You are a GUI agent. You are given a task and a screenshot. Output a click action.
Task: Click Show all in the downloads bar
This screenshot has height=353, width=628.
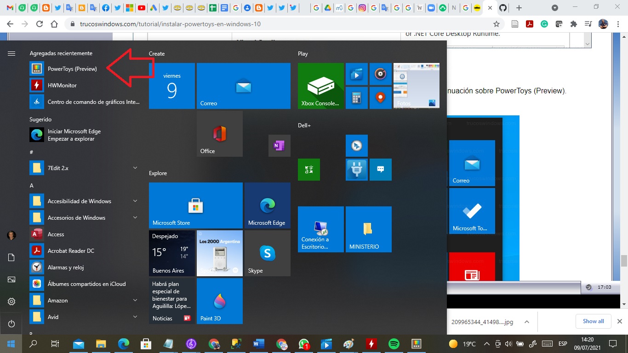coord(593,321)
